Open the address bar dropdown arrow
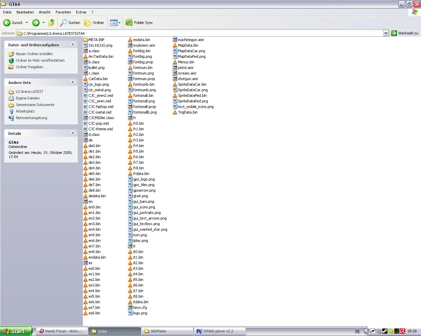 pyautogui.click(x=386, y=33)
